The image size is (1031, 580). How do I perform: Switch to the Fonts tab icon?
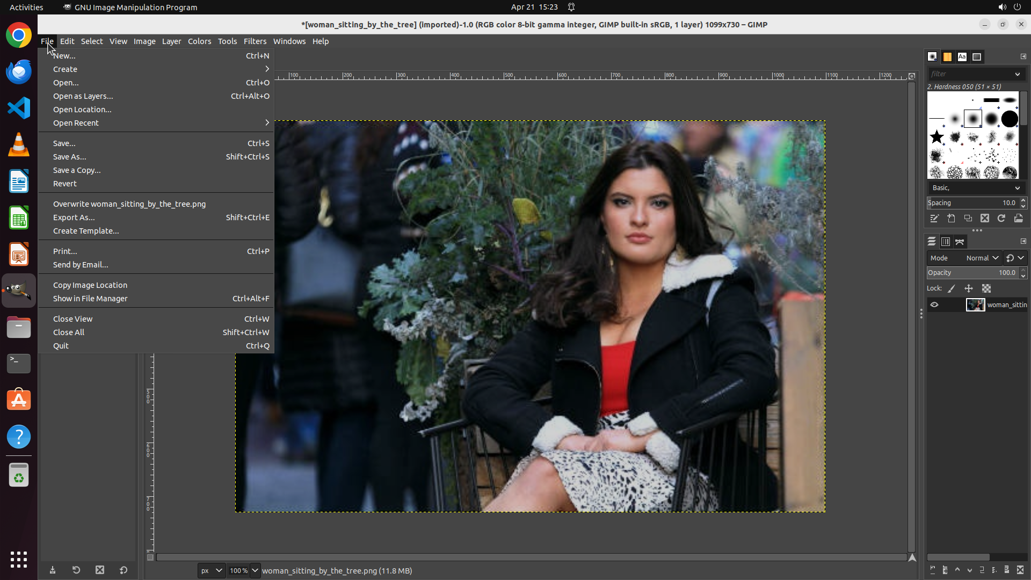pos(962,57)
